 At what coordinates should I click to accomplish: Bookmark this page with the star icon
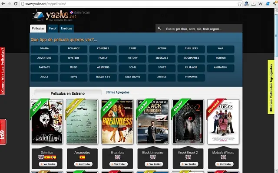click(x=239, y=3)
